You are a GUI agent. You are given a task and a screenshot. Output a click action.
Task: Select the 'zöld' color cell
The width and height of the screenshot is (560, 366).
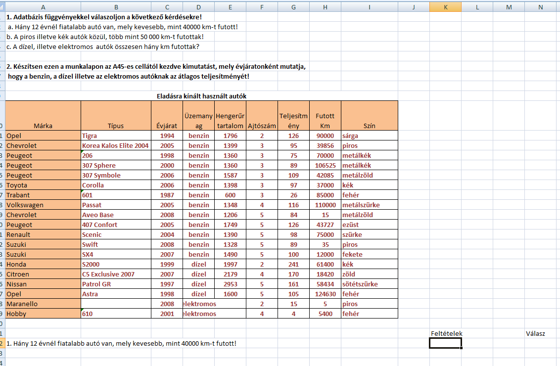click(x=369, y=274)
